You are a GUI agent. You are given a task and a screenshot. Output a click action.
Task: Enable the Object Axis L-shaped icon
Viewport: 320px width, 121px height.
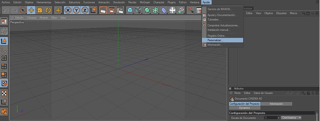pos(4,49)
